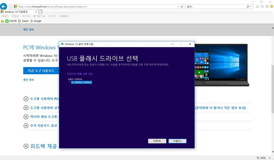Image resolution: width=274 pixels, height=160 pixels.
Task: Click the Microsoft site favicon in address bar
Action: tap(15, 7)
